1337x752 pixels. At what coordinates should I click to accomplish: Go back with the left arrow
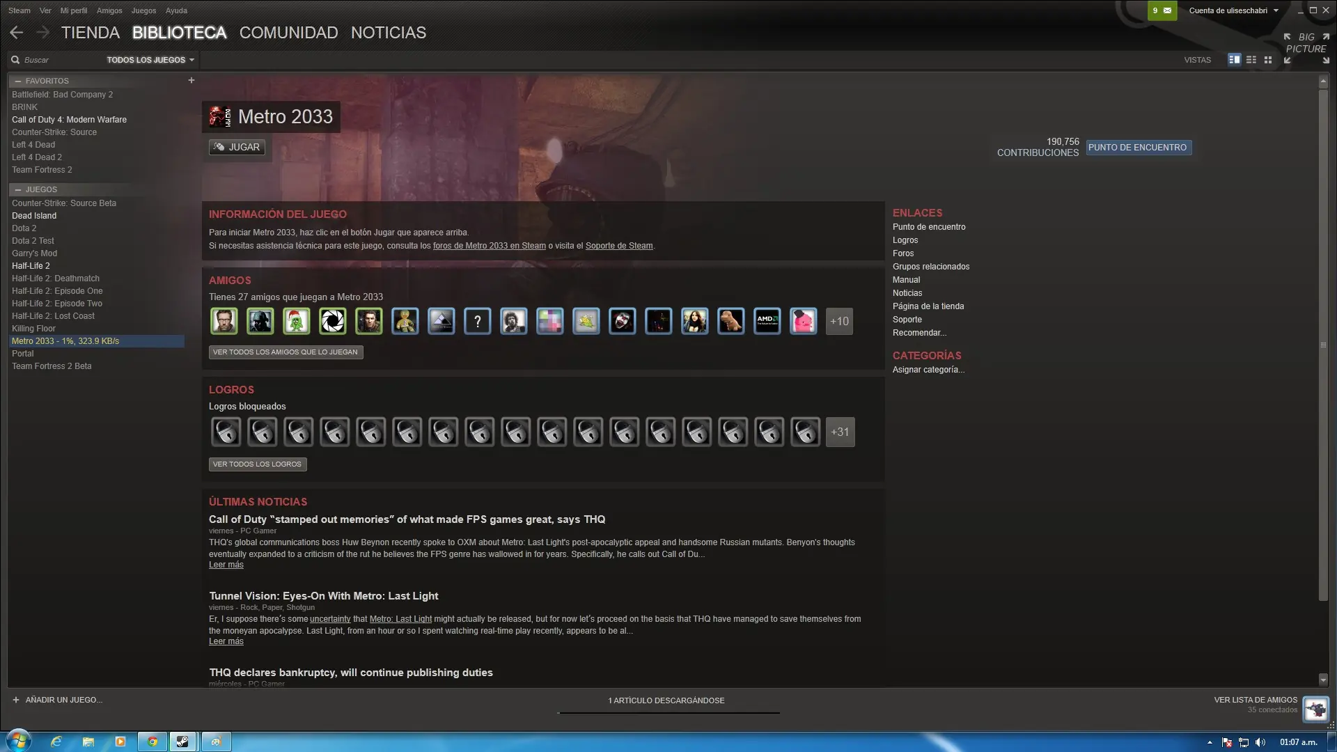tap(17, 33)
